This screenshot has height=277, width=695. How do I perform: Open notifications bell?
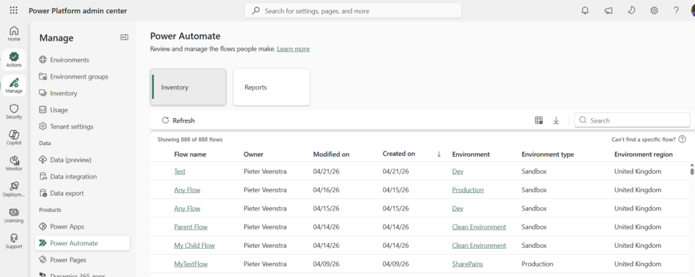click(x=585, y=11)
